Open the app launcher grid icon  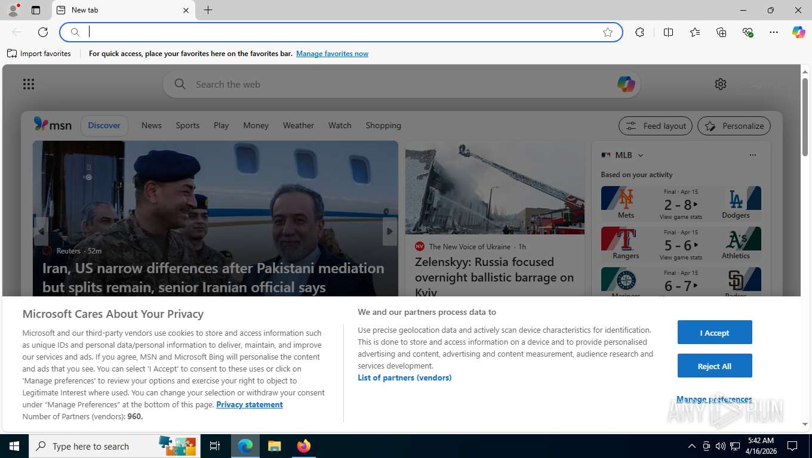(29, 84)
